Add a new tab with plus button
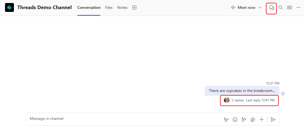 coord(134,8)
